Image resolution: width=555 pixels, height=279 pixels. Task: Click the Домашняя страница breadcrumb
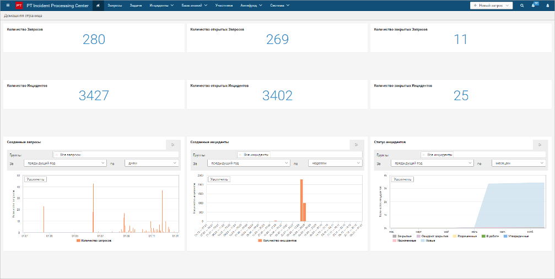pos(23,16)
